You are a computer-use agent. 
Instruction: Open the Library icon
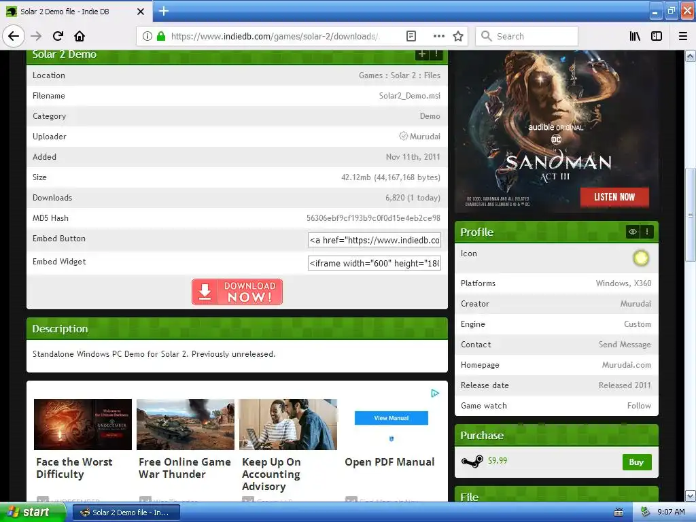click(635, 37)
